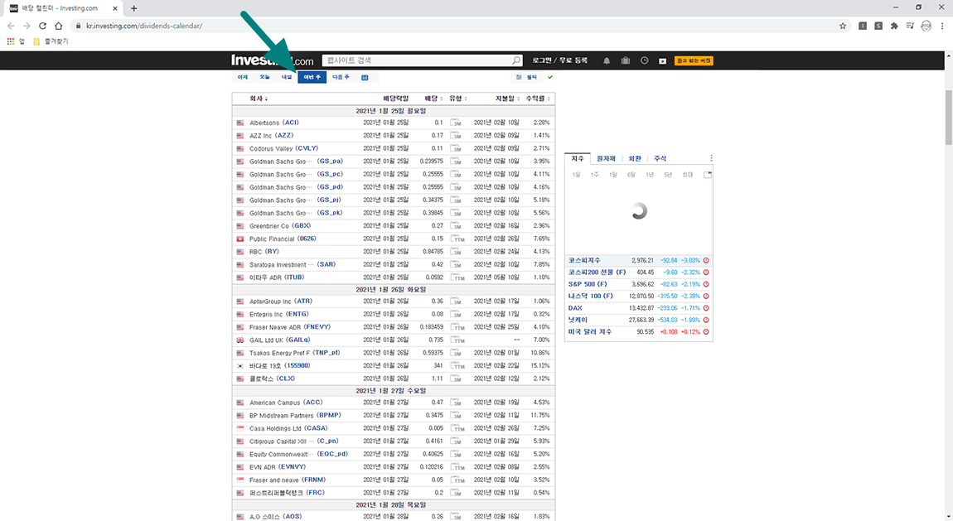Open the 즐겨찾기 bookmarks folder
The width and height of the screenshot is (953, 521).
pyautogui.click(x=51, y=41)
